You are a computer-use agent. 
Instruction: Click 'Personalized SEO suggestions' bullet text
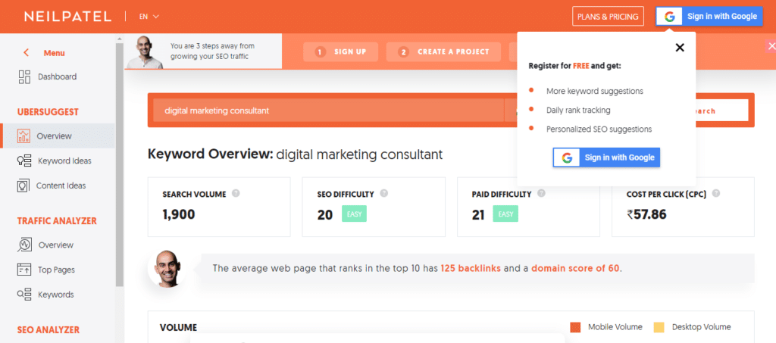coord(599,129)
